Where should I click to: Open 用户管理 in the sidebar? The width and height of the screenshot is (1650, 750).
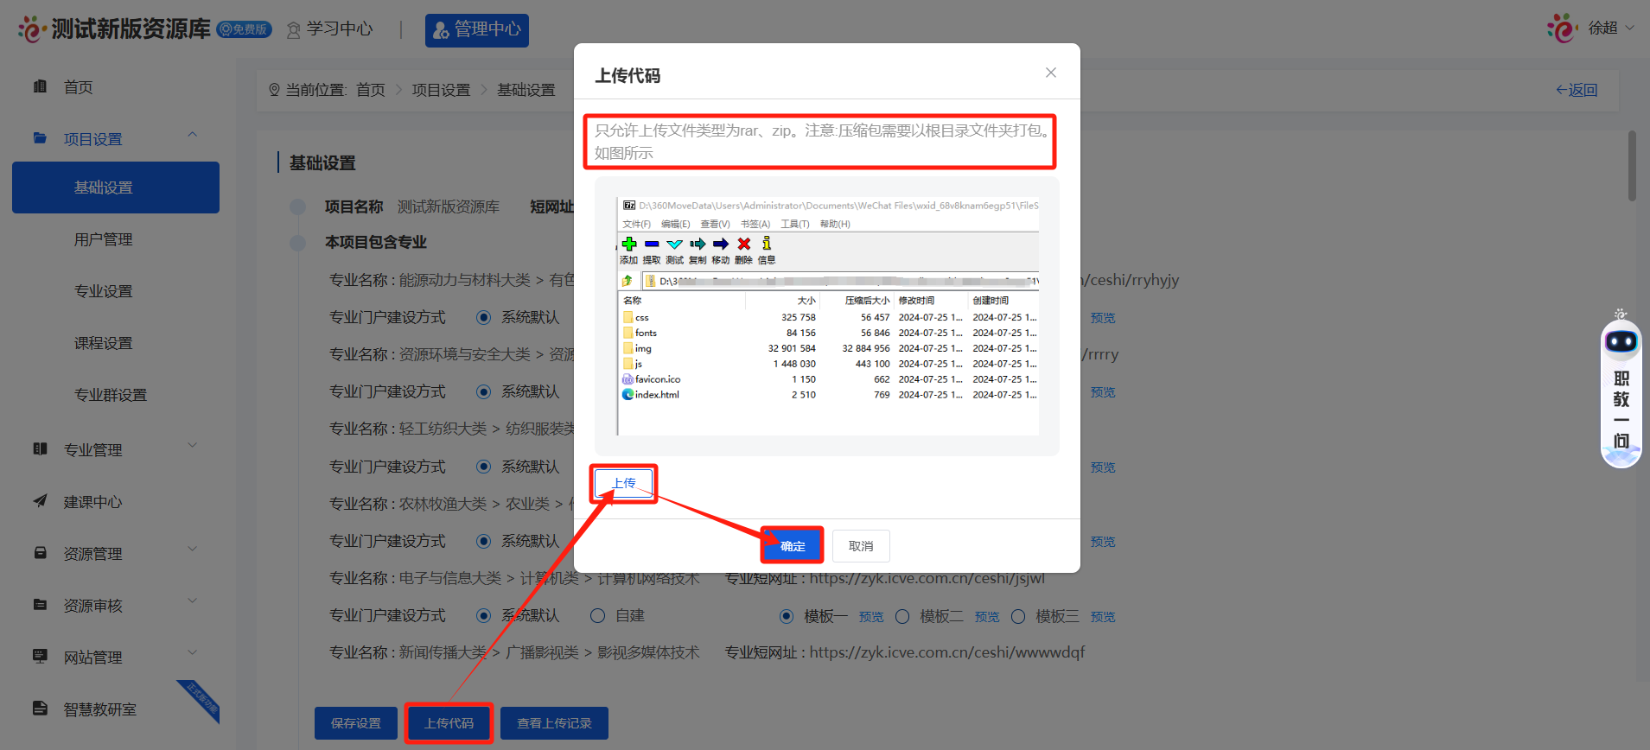click(x=104, y=239)
